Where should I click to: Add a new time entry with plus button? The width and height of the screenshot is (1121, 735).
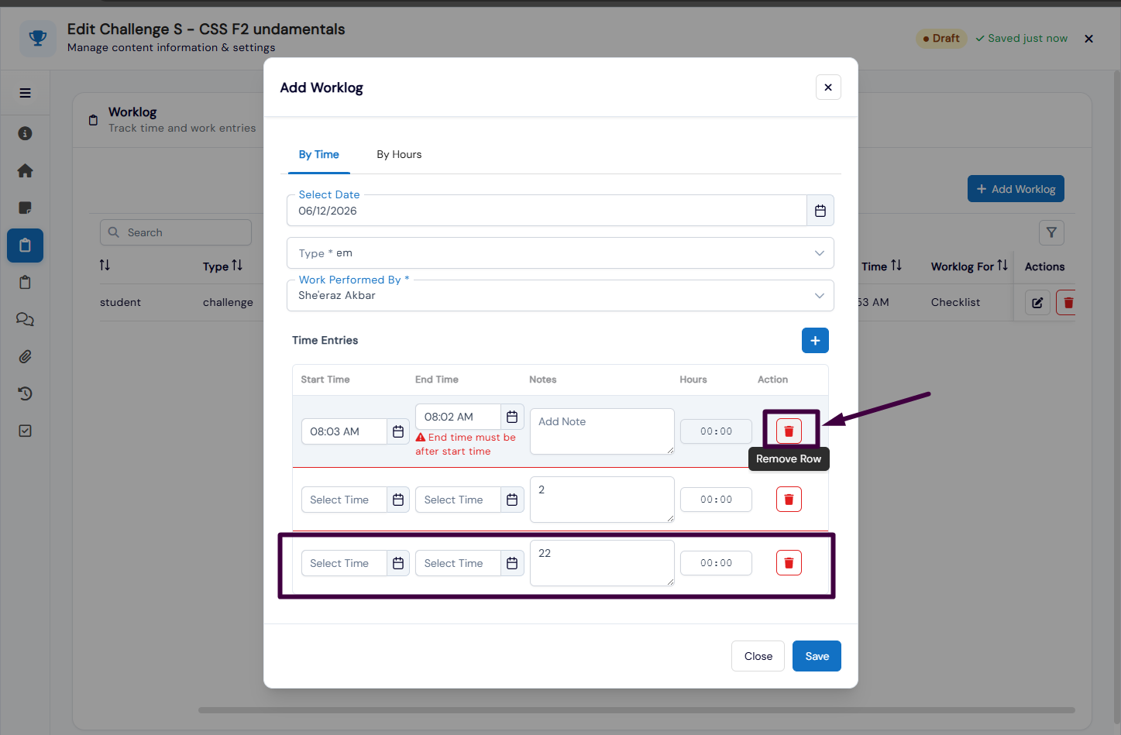[x=815, y=340]
